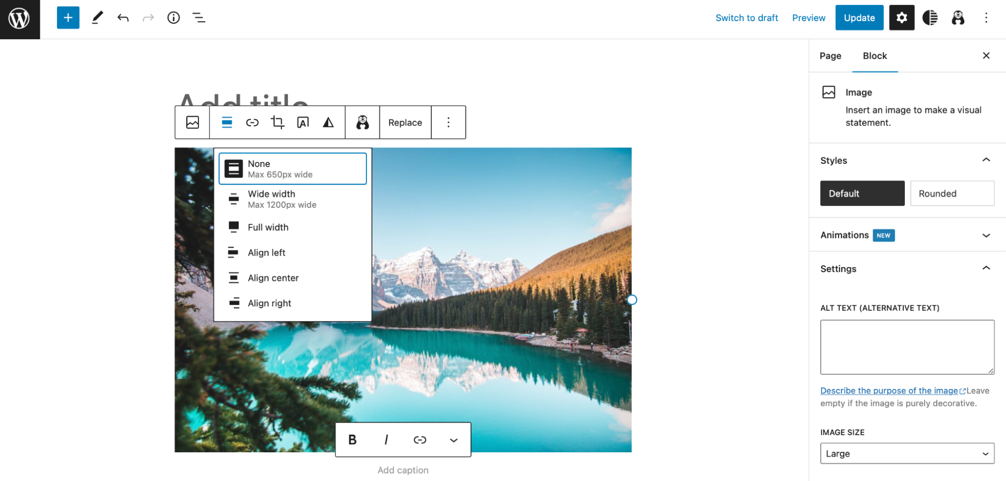Screen dimensions: 1006x481
Task: Click the image block type icon in toolbar
Action: [x=192, y=122]
